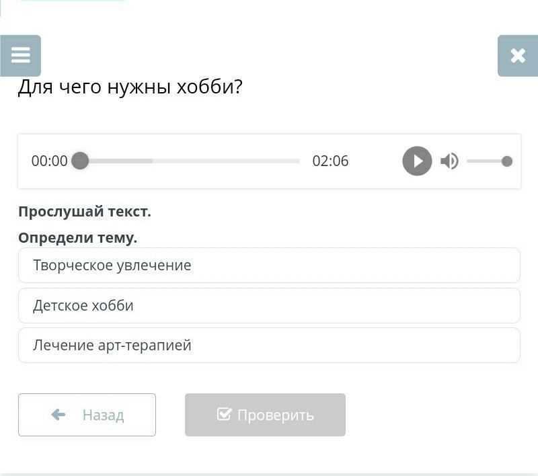This screenshot has height=476, width=538.
Task: Click the elapsed time 00:00 label
Action: [49, 161]
